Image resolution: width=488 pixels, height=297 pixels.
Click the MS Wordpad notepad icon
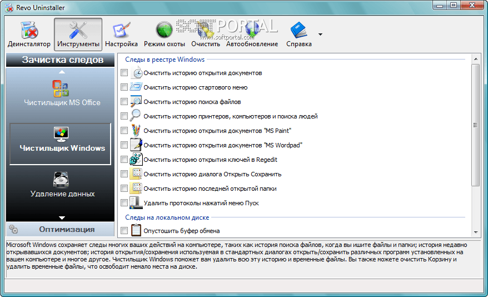point(136,145)
